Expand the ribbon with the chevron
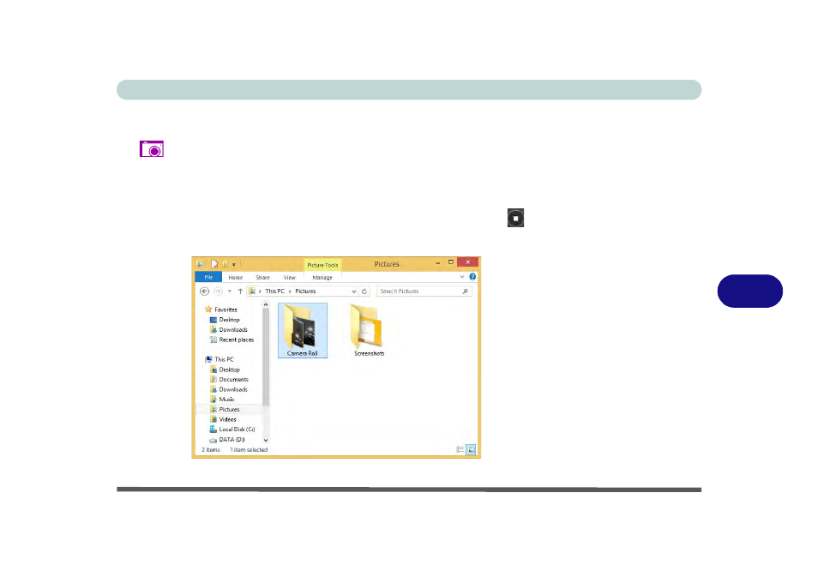The height and width of the screenshot is (577, 818). [463, 277]
